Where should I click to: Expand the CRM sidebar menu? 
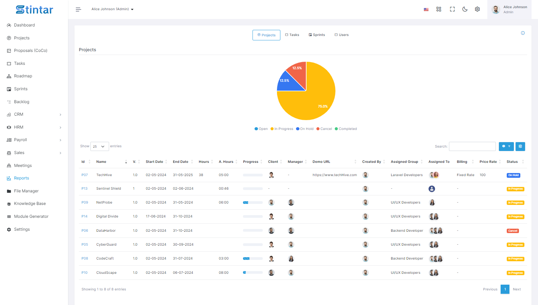click(x=34, y=115)
